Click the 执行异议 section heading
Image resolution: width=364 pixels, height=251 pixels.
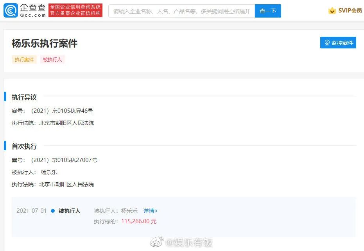click(x=24, y=97)
